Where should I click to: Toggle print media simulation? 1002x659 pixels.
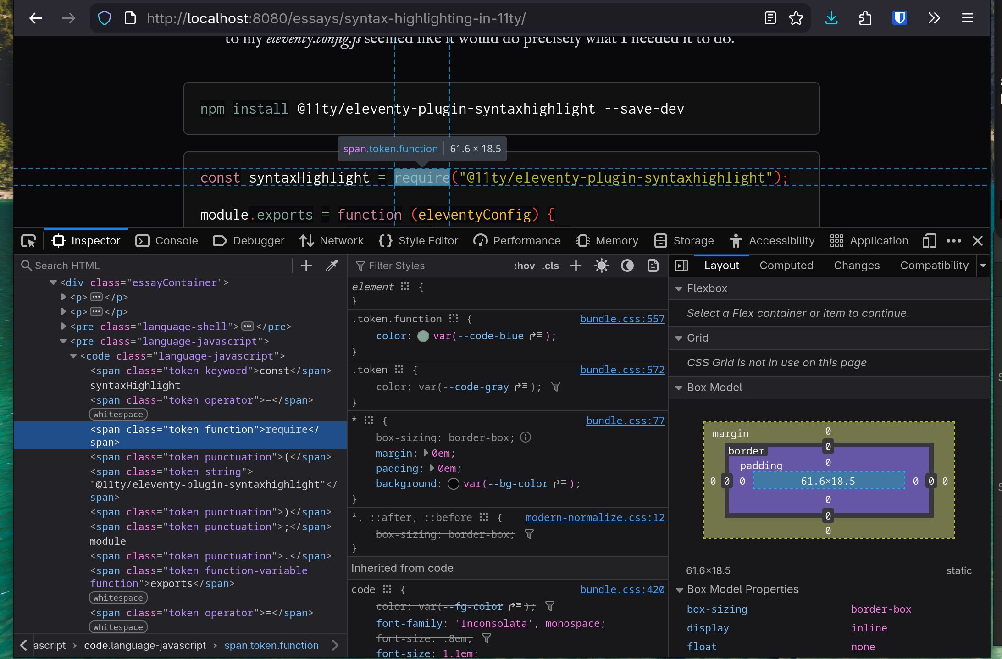pyautogui.click(x=652, y=265)
